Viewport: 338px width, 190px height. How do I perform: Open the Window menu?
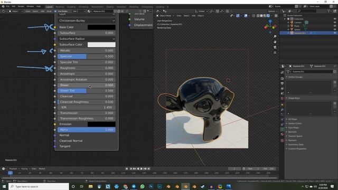click(30, 6)
